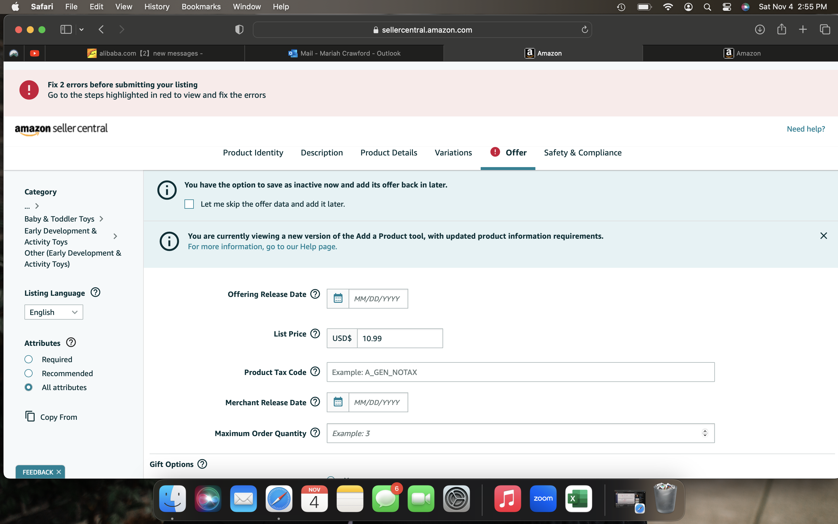The width and height of the screenshot is (838, 524).
Task: Open Safari sidebar options dropdown arrow
Action: pos(81,29)
